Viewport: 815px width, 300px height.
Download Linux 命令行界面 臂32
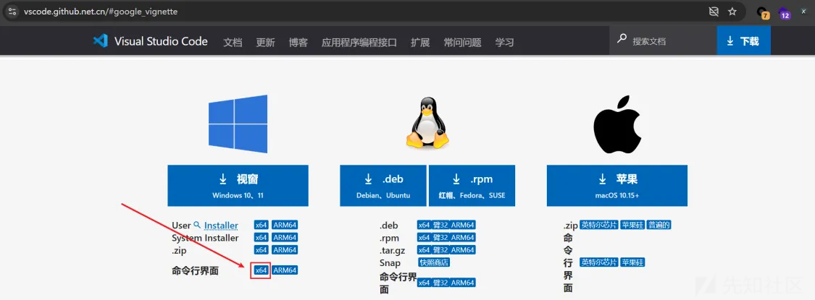[440, 283]
